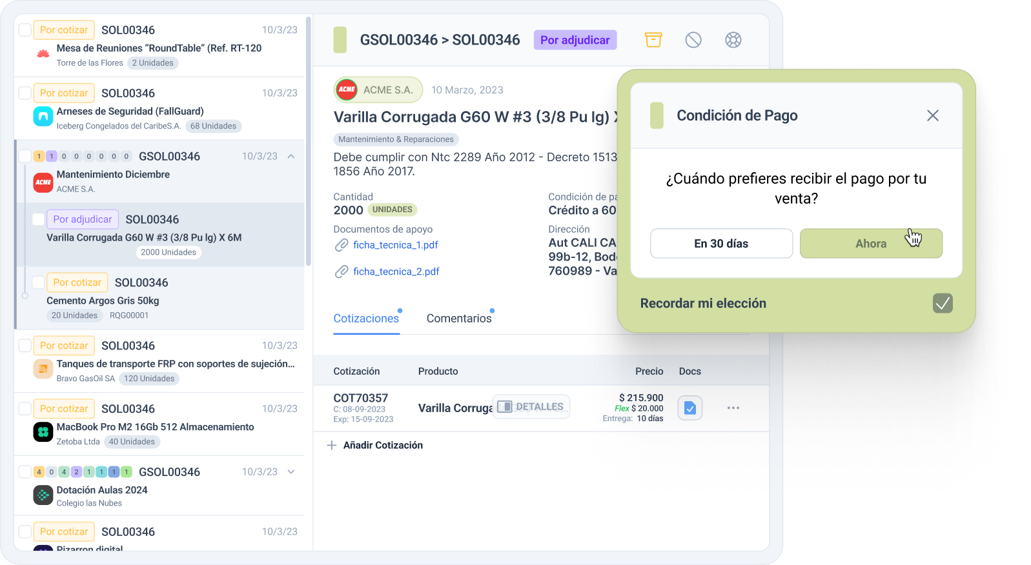Switch to the Comentarios tab
Viewport: 1031px width, 565px height.
(458, 319)
